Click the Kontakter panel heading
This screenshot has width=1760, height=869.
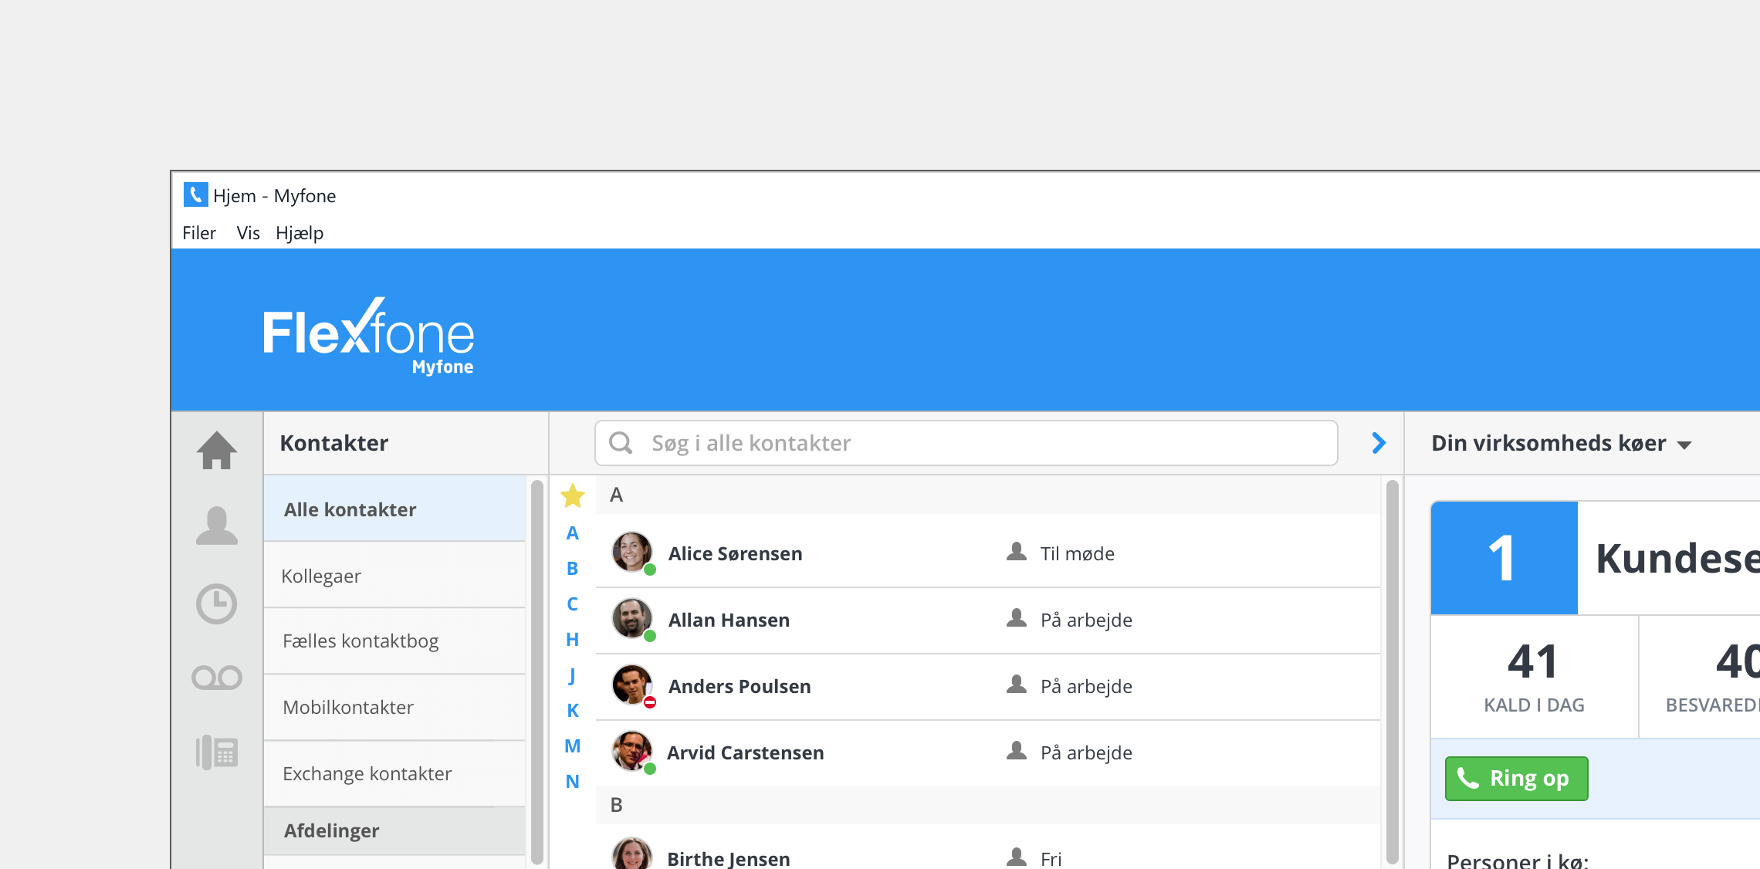coord(333,443)
